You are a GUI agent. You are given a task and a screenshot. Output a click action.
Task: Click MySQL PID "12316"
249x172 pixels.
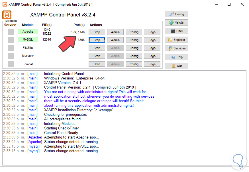(x=47, y=39)
